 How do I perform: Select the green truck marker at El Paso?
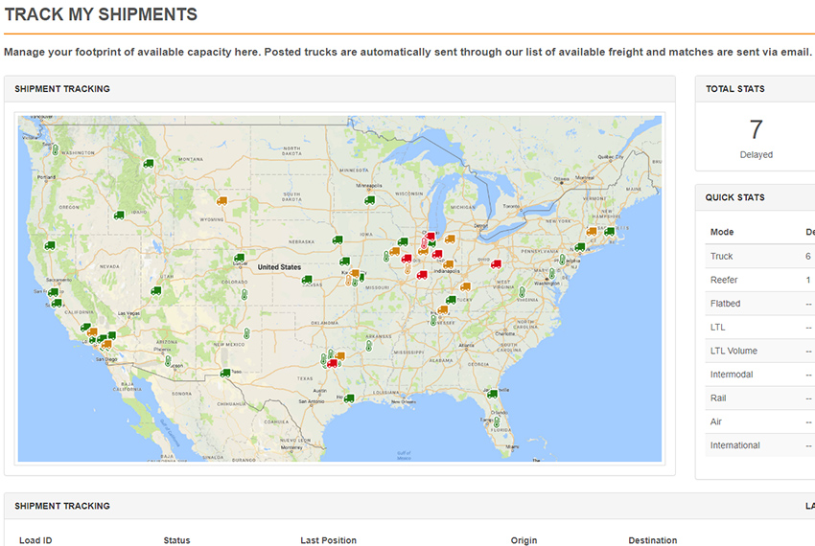pyautogui.click(x=225, y=373)
